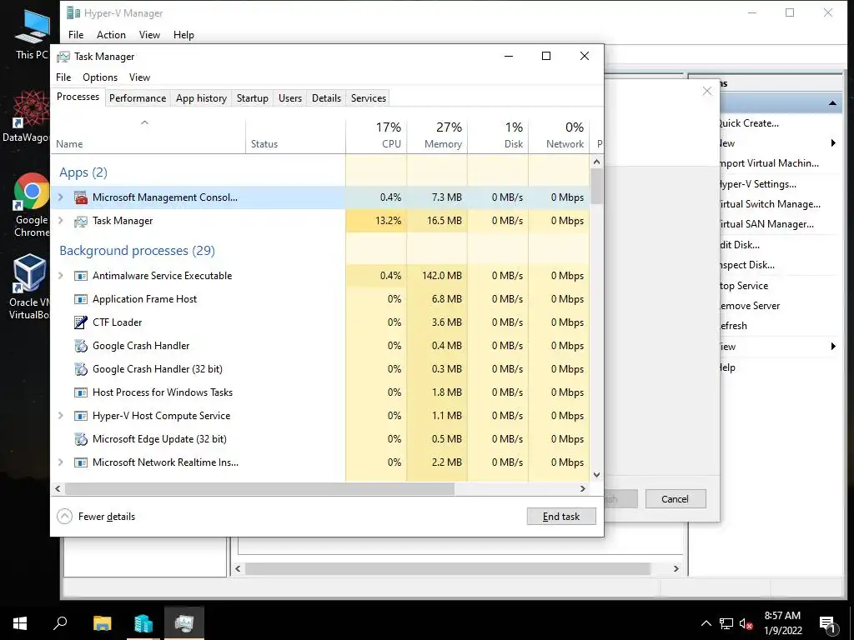
Task: Sort processes by Memory column
Action: (x=437, y=135)
